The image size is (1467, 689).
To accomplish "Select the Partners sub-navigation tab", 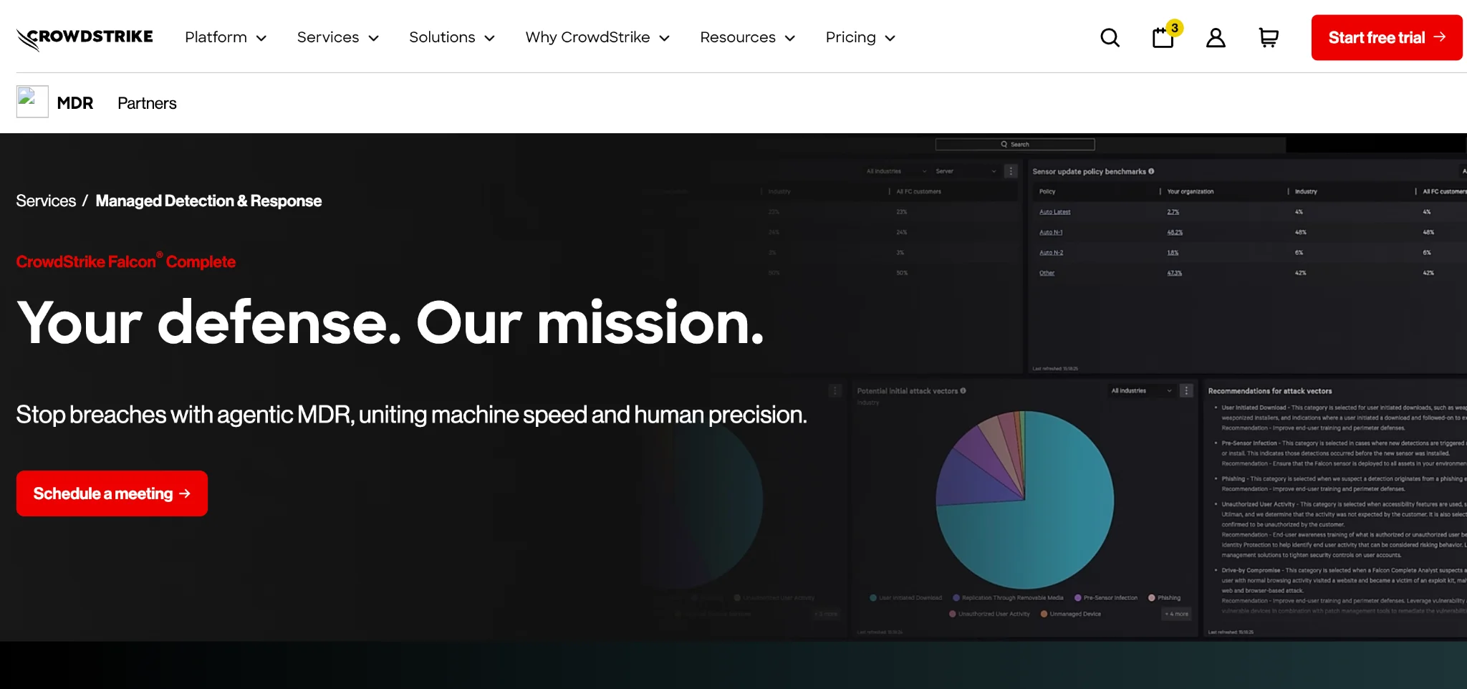I will point(147,103).
